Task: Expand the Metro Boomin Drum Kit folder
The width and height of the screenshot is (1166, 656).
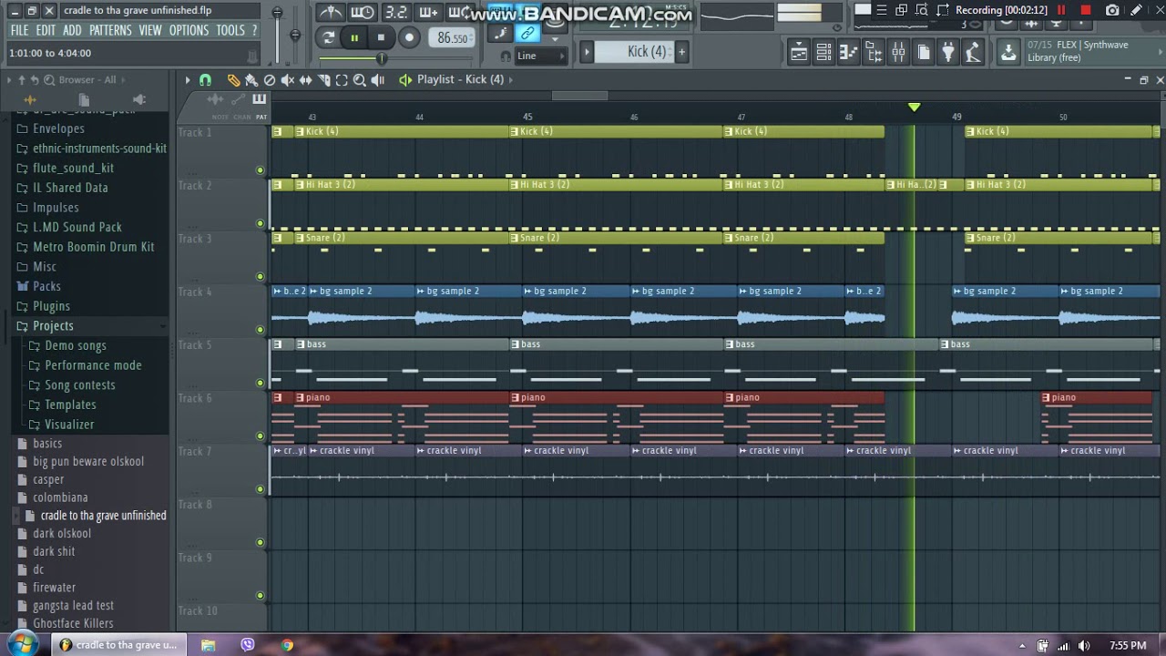Action: click(x=94, y=247)
